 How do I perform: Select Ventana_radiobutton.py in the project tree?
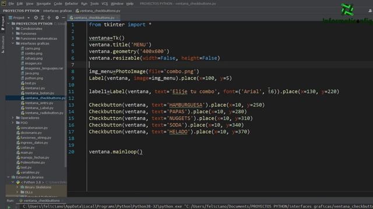click(44, 113)
